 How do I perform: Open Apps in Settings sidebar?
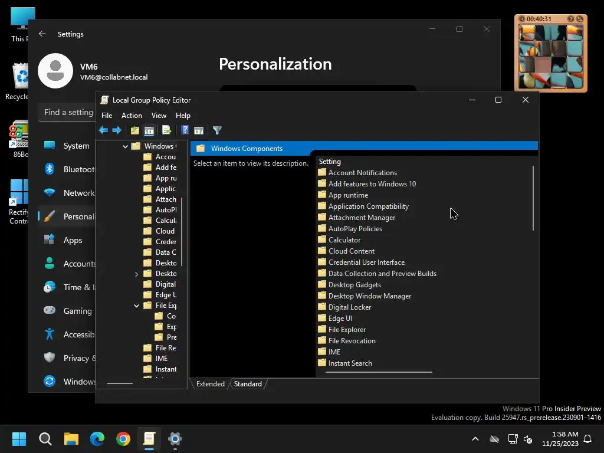[x=67, y=240]
